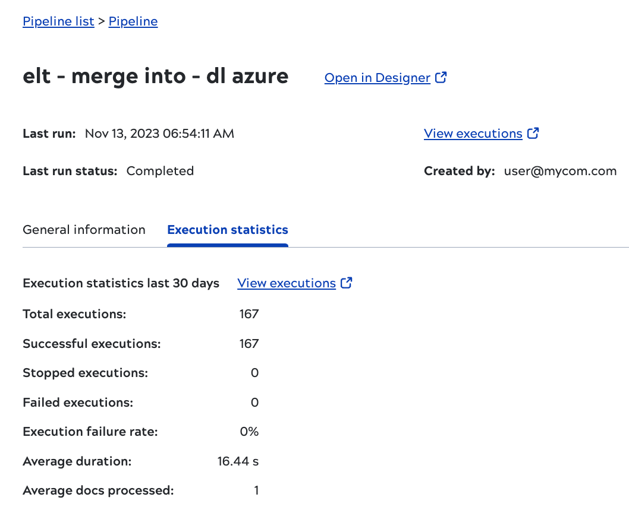Click the 'Average docs processed:' label
This screenshot has width=629, height=513.
[98, 490]
